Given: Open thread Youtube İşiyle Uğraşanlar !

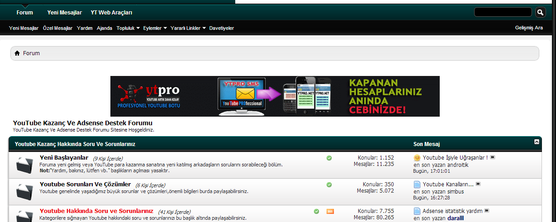Looking at the screenshot, I should pos(455,158).
